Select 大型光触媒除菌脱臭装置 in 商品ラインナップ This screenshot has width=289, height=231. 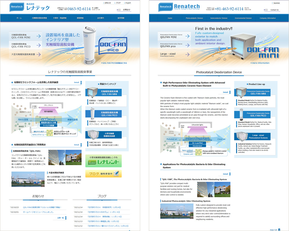pyautogui.click(x=103, y=135)
